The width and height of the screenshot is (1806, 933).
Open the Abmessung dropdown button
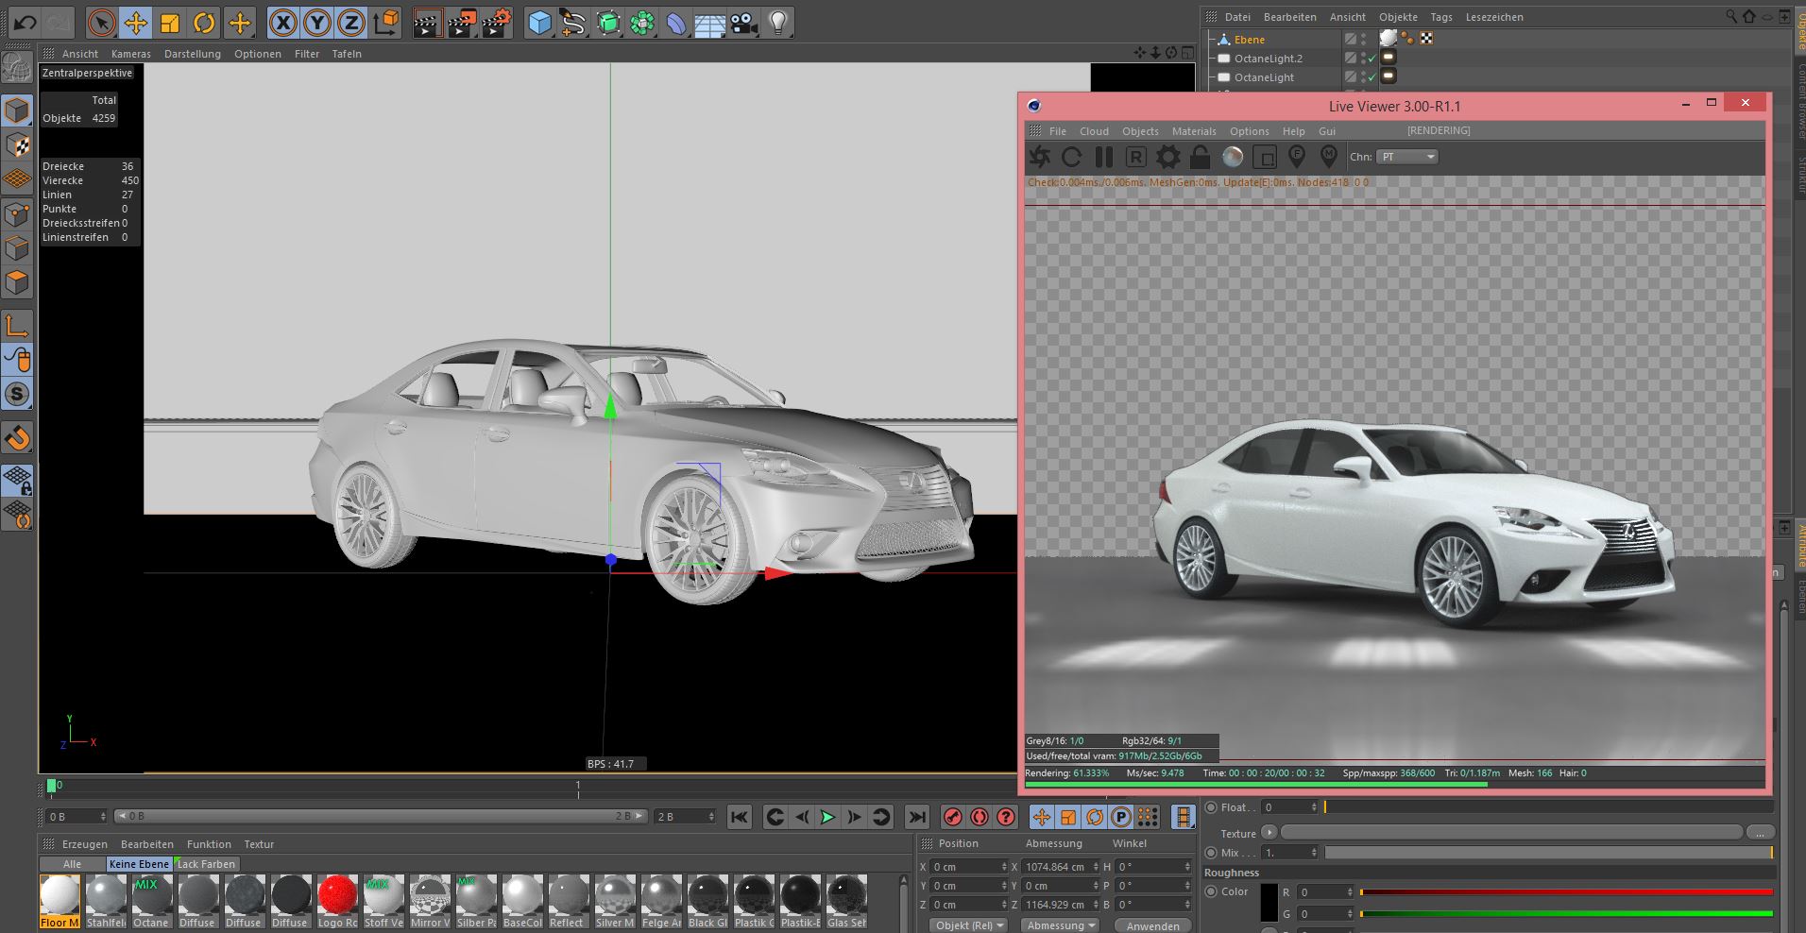[1061, 925]
